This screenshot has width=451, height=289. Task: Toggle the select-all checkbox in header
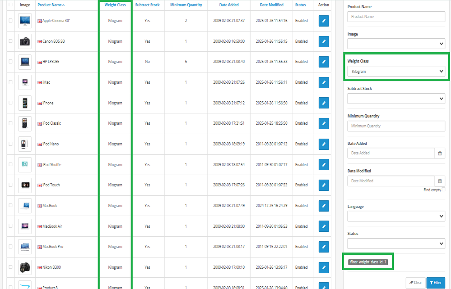point(11,5)
